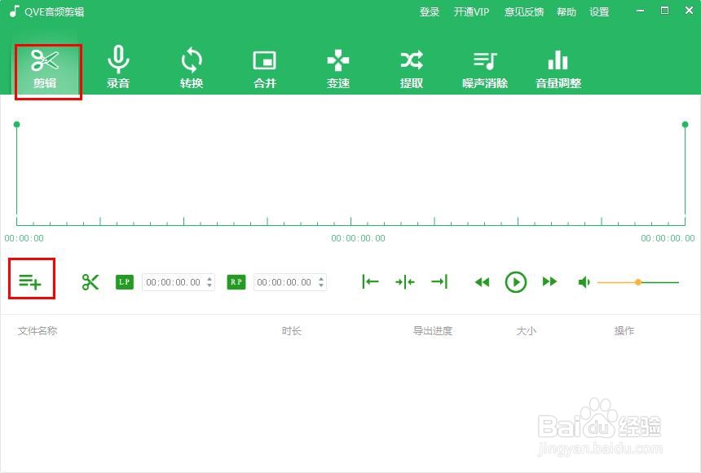The height and width of the screenshot is (473, 701).
Task: Click the volume slider handle
Action: (x=638, y=282)
